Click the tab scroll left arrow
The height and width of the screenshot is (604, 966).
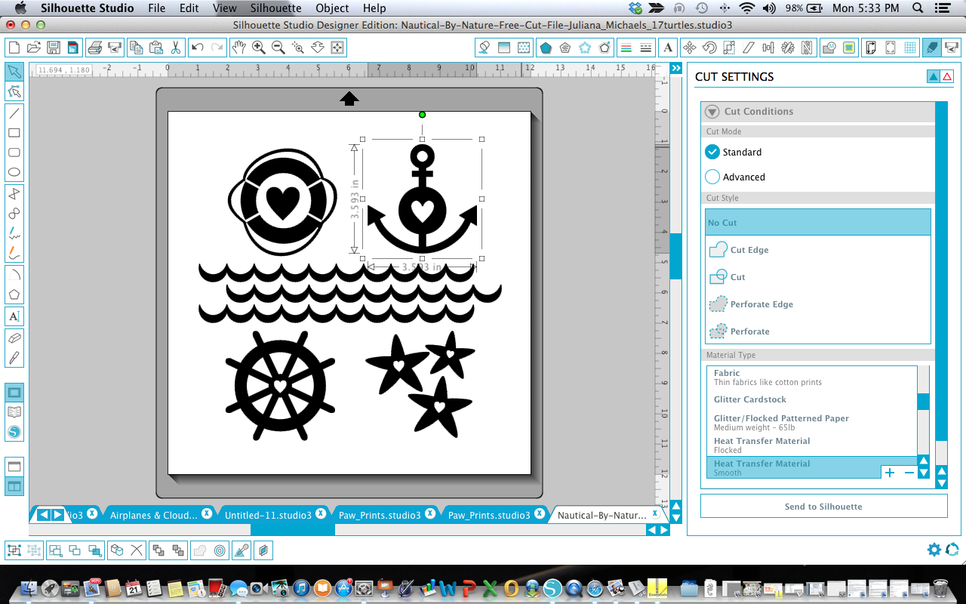[43, 514]
